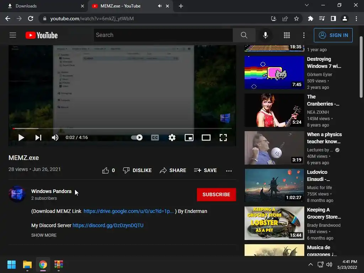This screenshot has height=273, width=364.
Task: Open Chrome profile icon
Action: (345, 18)
